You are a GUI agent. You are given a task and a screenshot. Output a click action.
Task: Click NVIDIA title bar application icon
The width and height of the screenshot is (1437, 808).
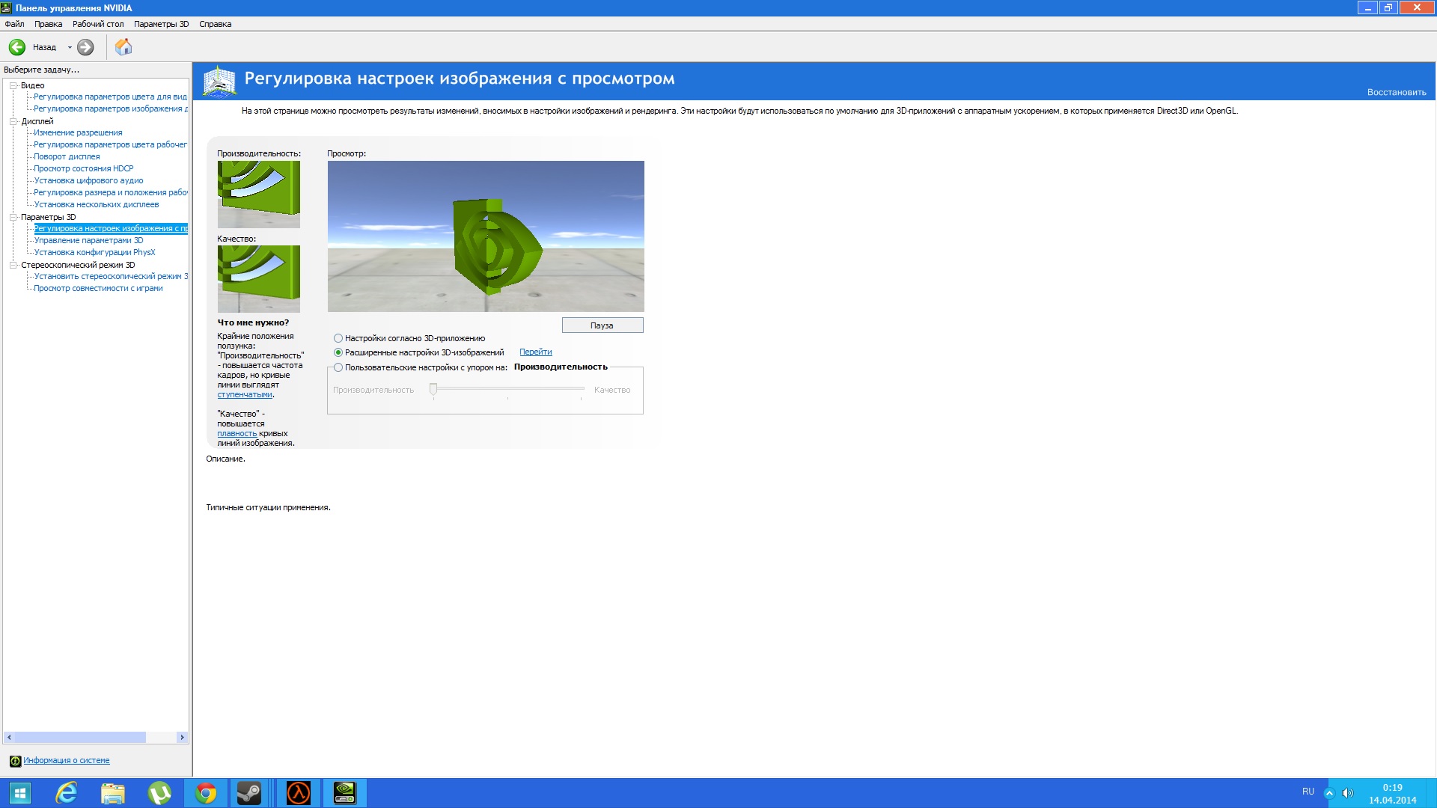(7, 8)
